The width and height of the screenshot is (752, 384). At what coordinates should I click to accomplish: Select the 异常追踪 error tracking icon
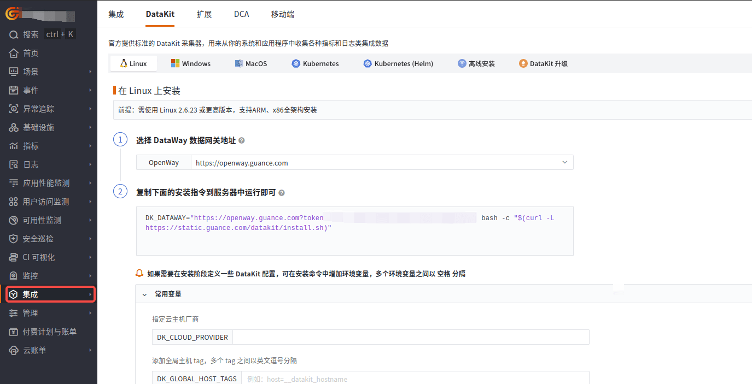[x=14, y=108]
